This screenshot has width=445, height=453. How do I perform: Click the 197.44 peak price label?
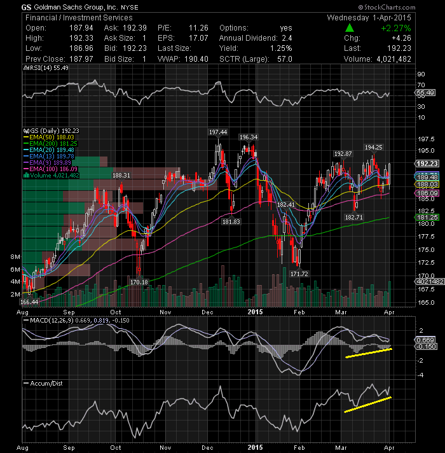218,132
